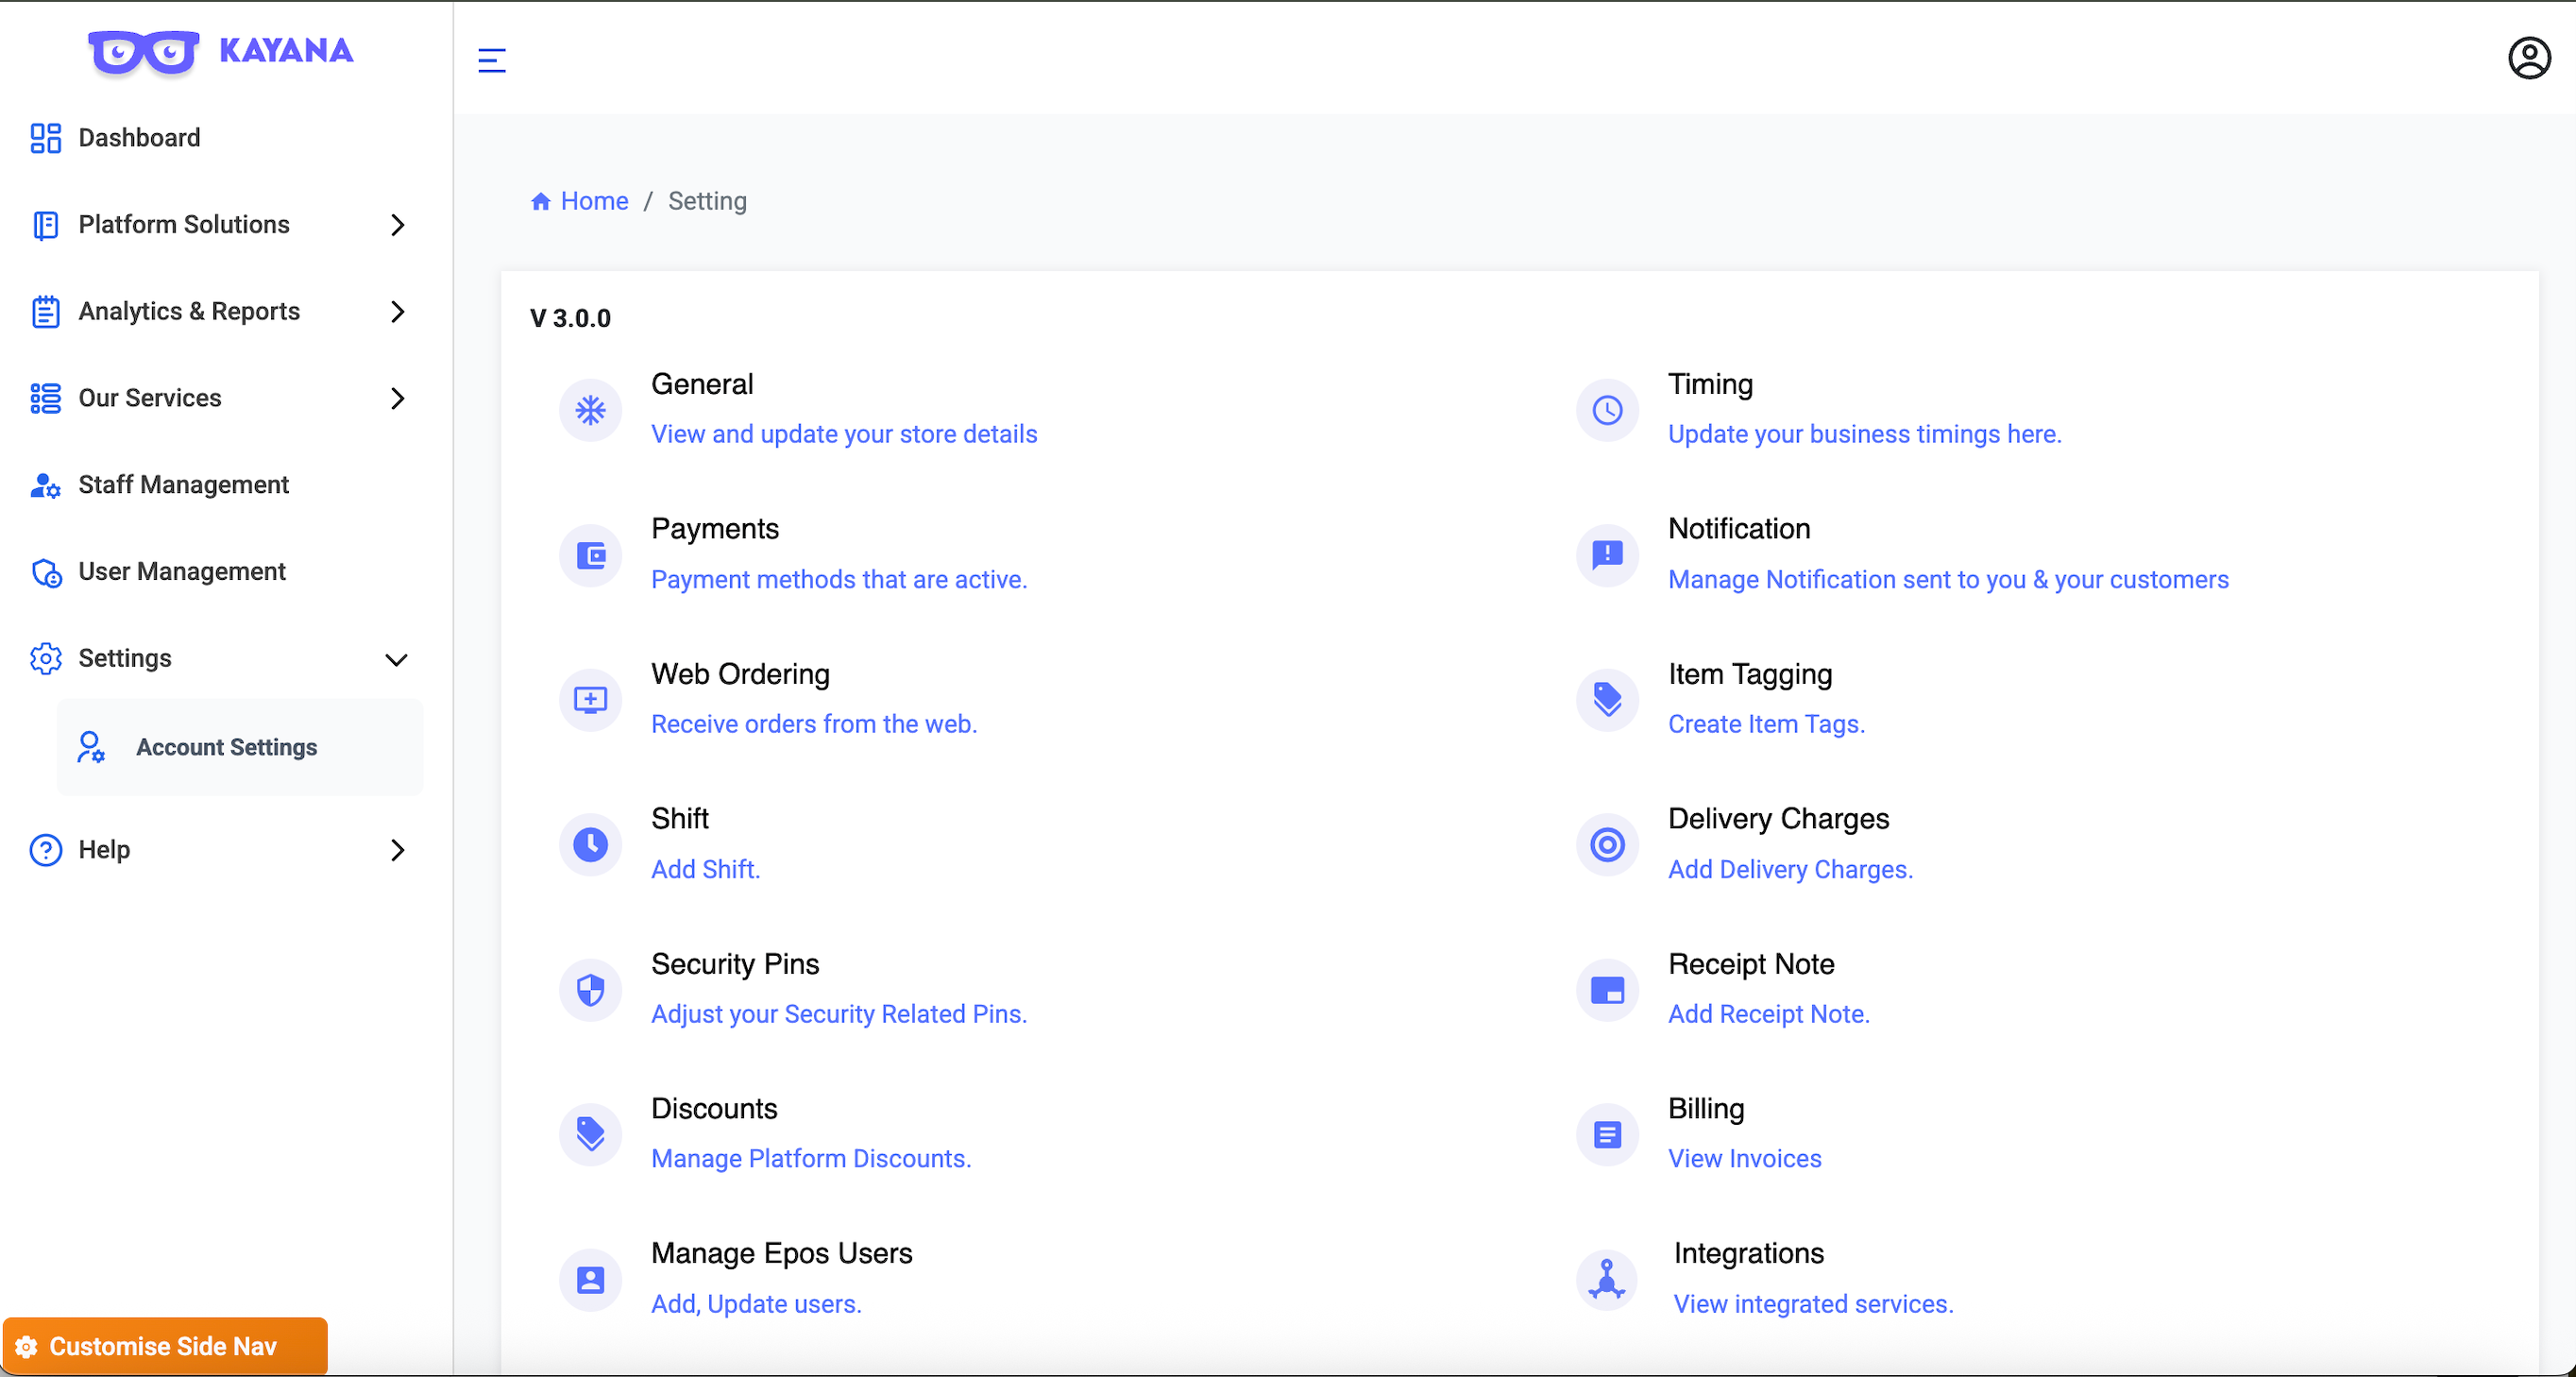Click 'Adjust your Security Related Pins.' link
This screenshot has height=1377, width=2576.
pyautogui.click(x=839, y=1014)
